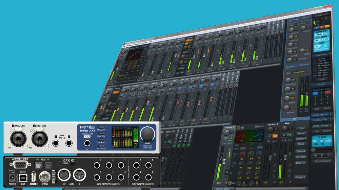Toggle Post FX level meters
Screen dimensions: 339x190
tap(318, 40)
